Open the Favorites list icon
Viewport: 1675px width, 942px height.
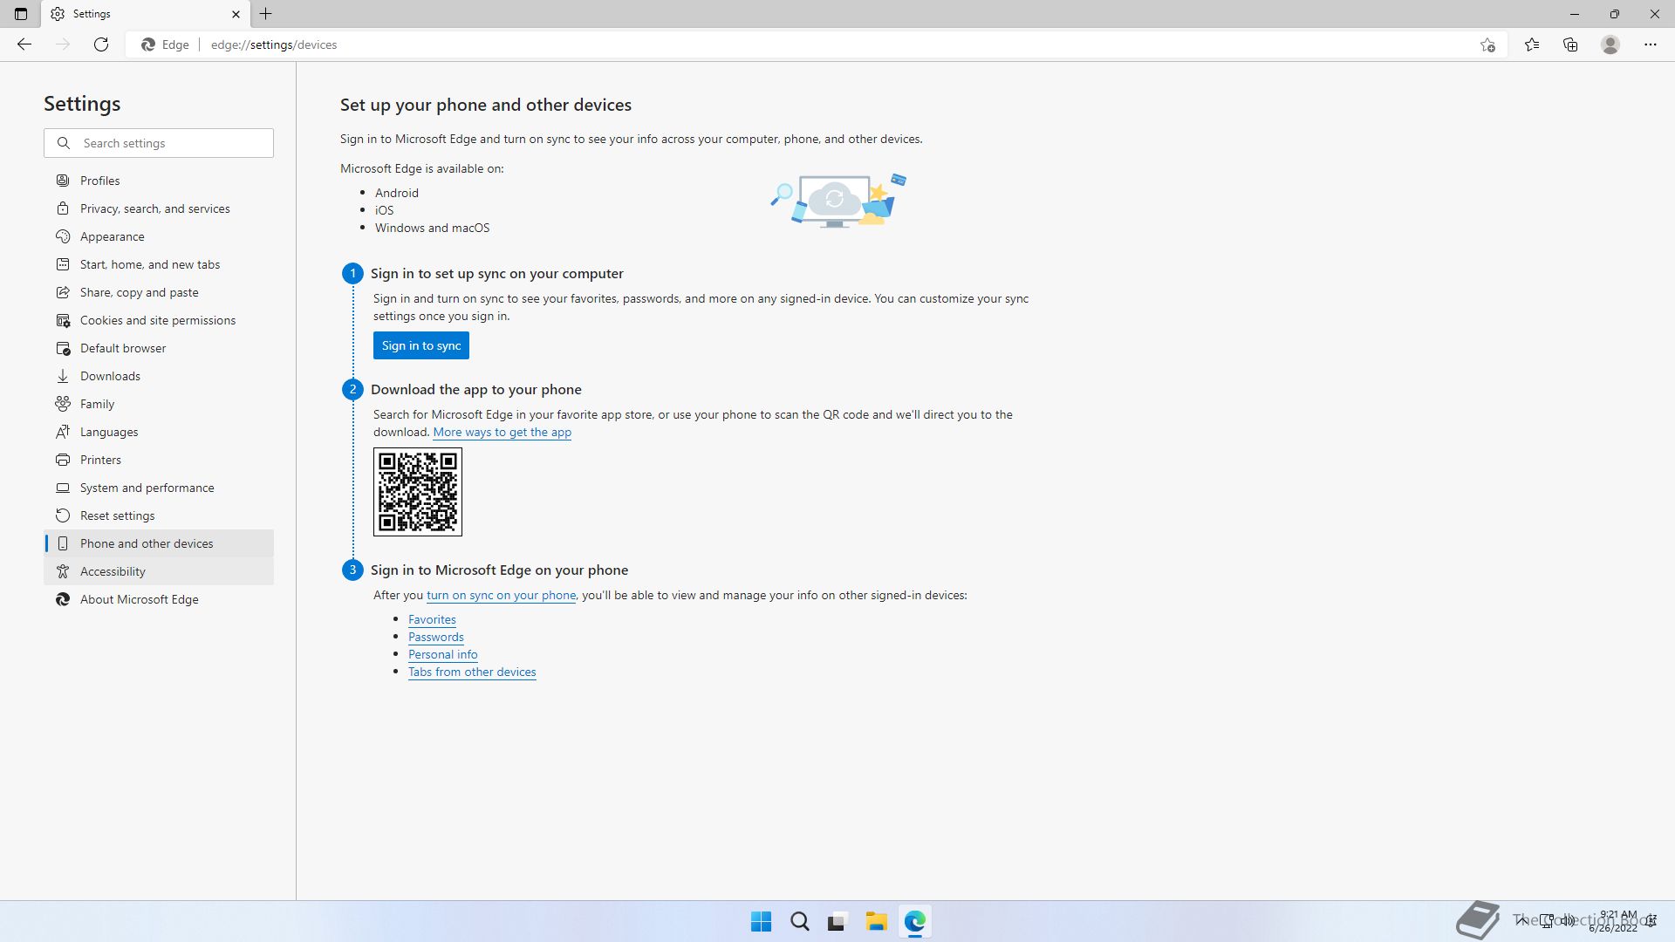pos(1532,44)
